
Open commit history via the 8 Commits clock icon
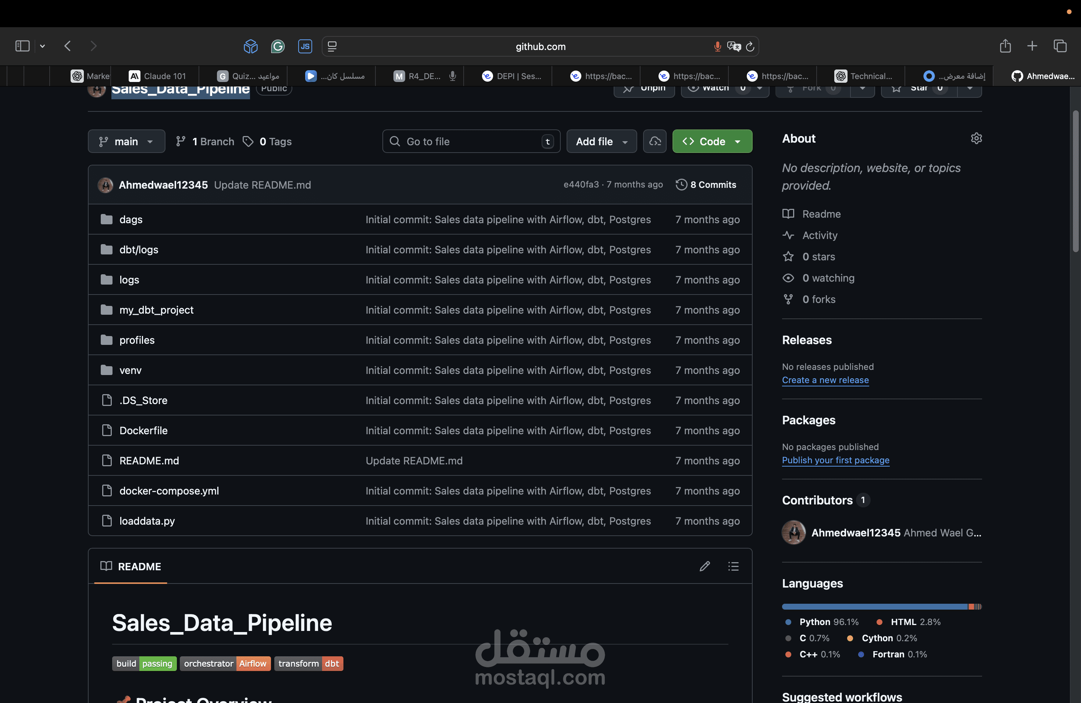pyautogui.click(x=681, y=184)
